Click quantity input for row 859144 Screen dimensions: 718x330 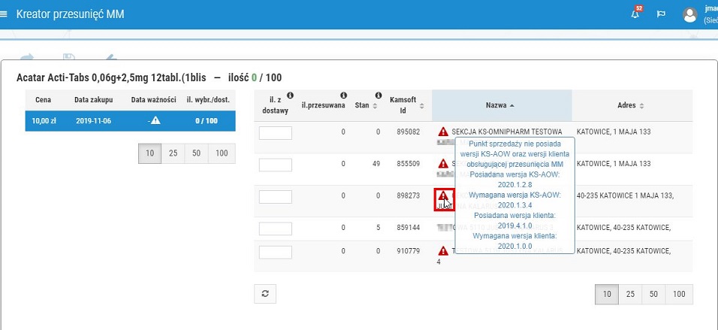coord(275,229)
